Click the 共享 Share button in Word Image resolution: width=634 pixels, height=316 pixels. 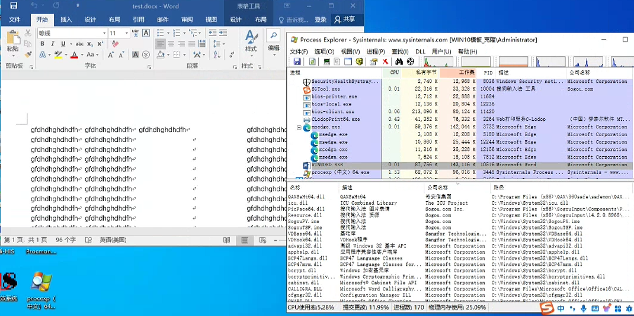tap(344, 20)
